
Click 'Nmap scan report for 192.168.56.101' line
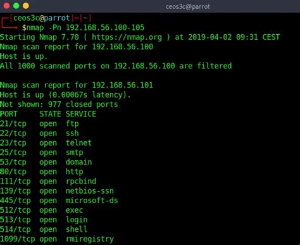77,85
